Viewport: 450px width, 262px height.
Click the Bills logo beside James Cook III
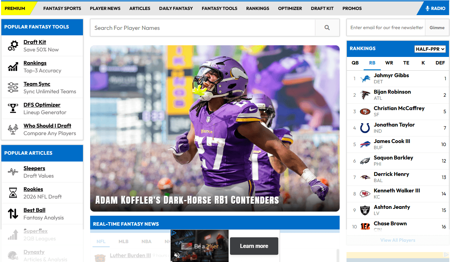tap(365, 145)
